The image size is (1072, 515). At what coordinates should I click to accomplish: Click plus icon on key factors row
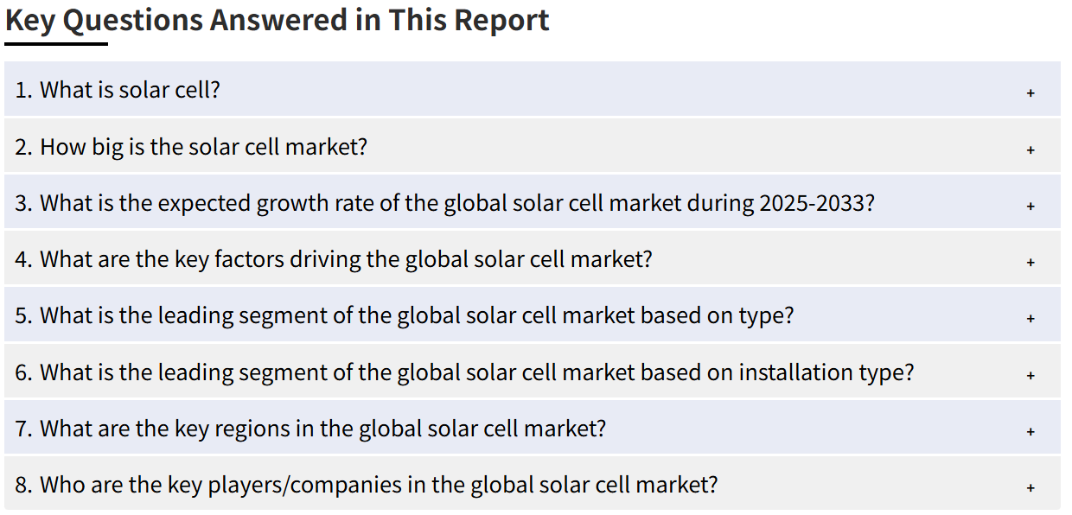click(x=1031, y=262)
